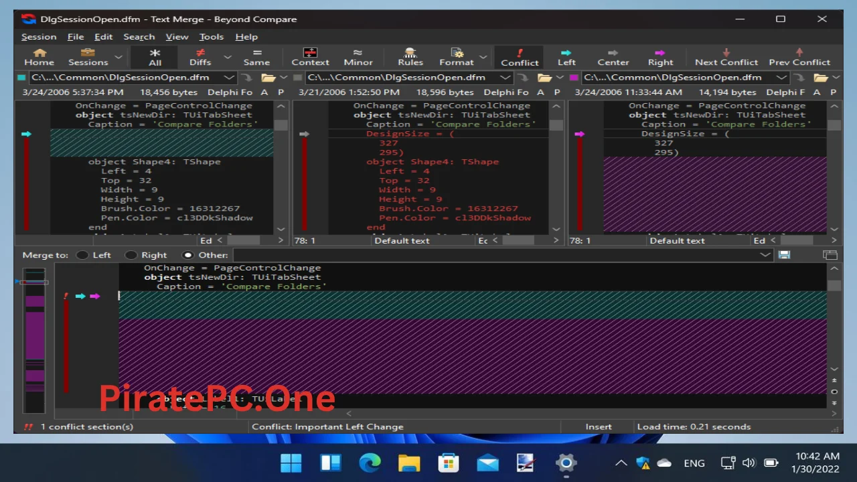Select Merge to Right radio button
This screenshot has width=857, height=482.
(x=131, y=255)
